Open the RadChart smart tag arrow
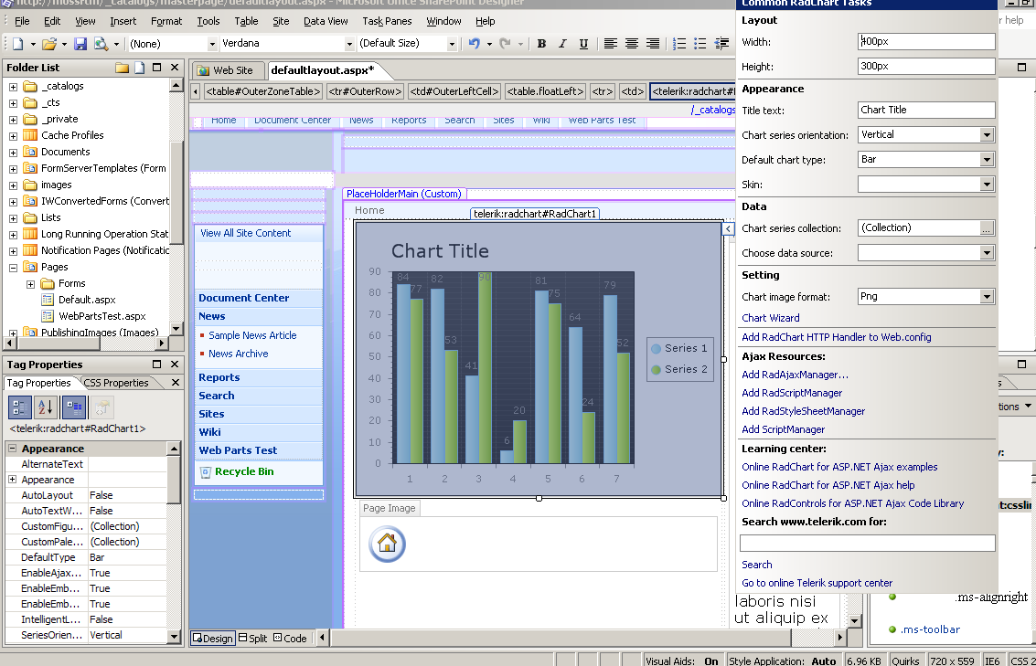The height and width of the screenshot is (666, 1036). [x=728, y=229]
